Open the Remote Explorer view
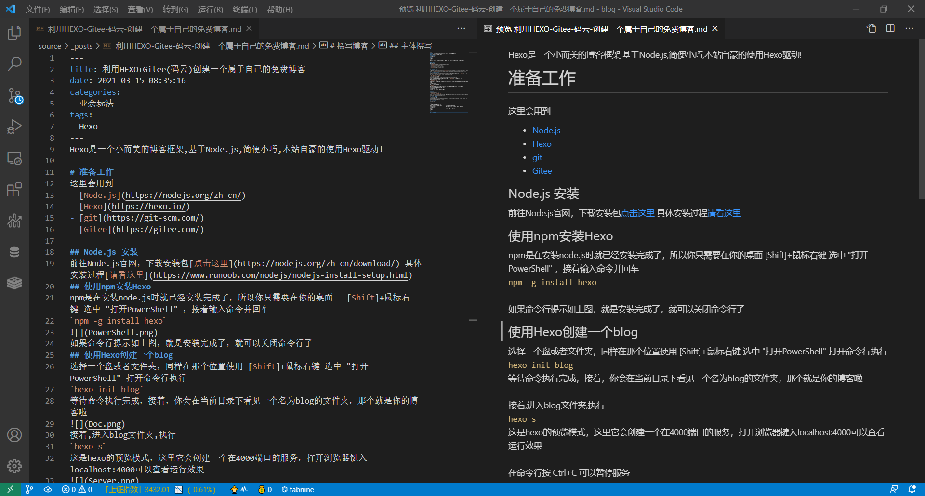The width and height of the screenshot is (925, 496). 14,158
